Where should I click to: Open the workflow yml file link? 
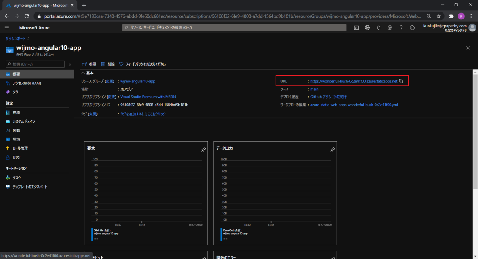click(x=354, y=105)
